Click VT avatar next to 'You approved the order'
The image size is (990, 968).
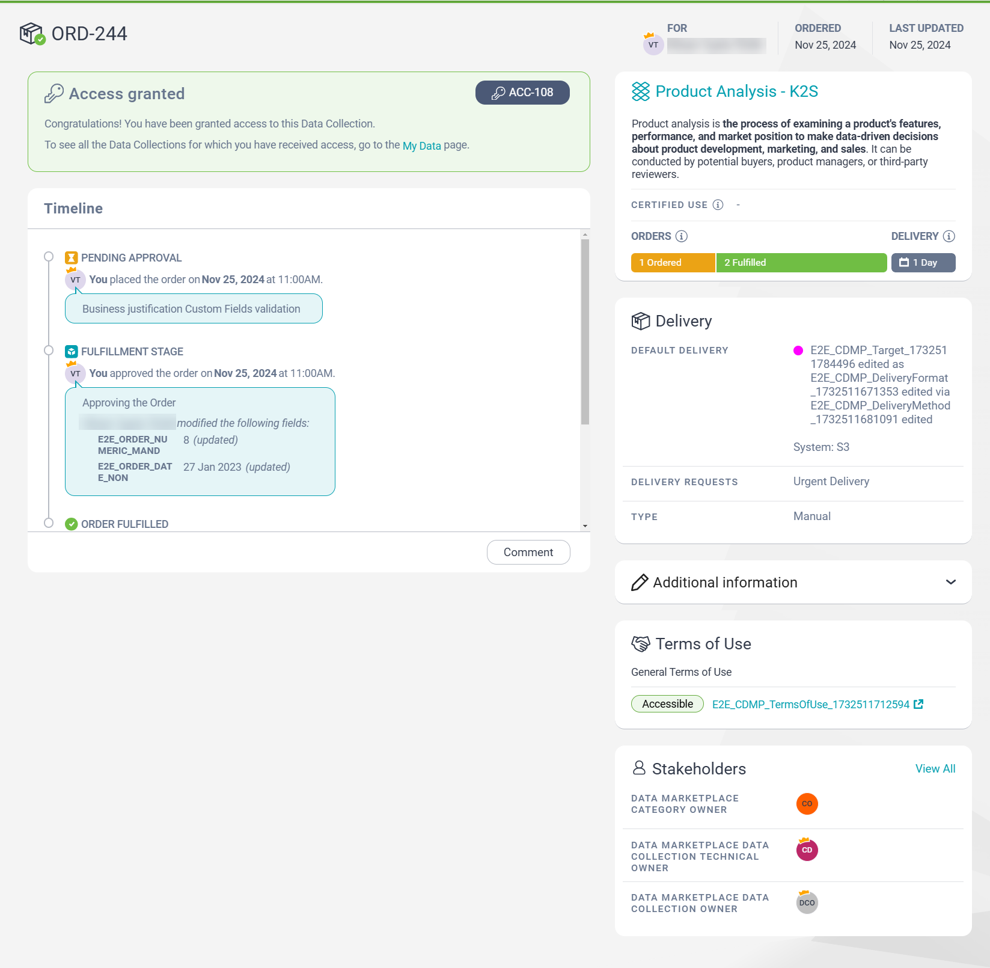tap(75, 373)
